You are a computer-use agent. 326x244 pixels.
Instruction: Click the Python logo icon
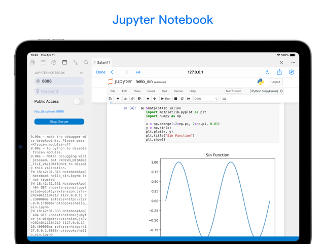point(261,82)
